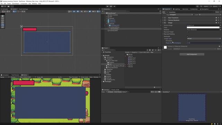Toggle Fill Center checkbox

point(188,41)
